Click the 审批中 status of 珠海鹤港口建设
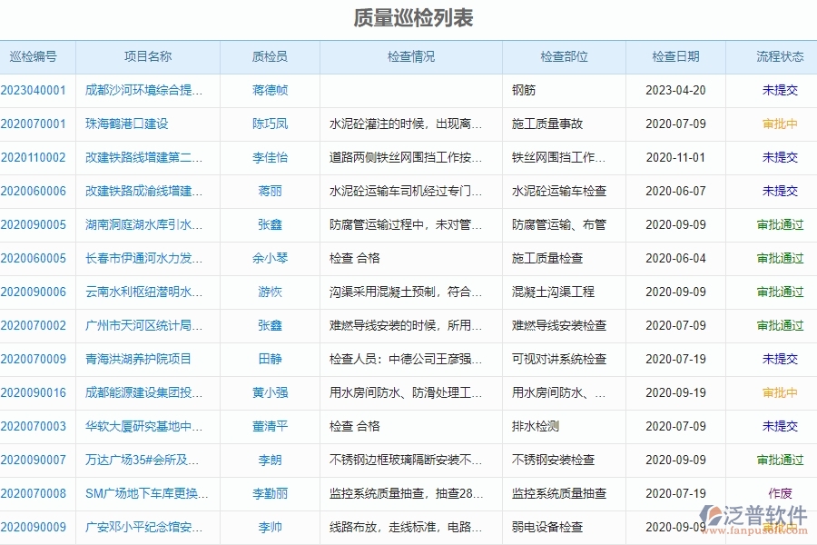 point(780,124)
